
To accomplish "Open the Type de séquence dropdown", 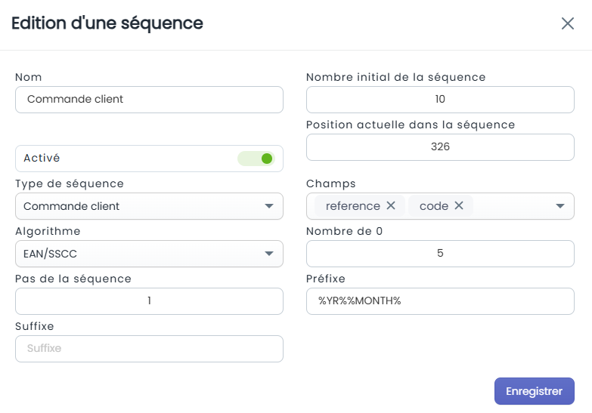I will [x=149, y=206].
